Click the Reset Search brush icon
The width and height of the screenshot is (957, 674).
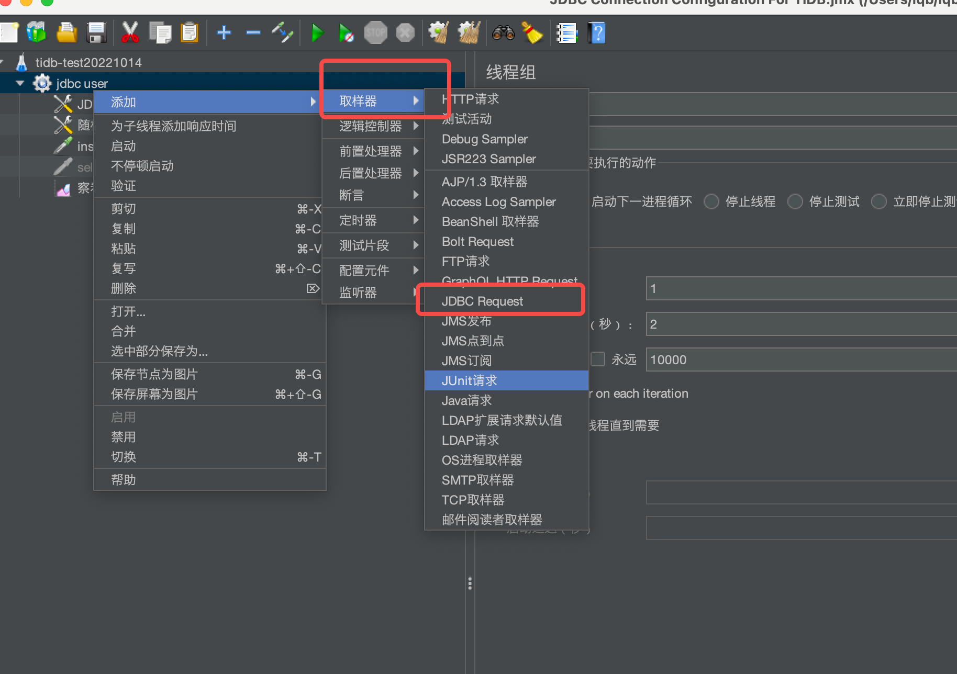[x=532, y=33]
